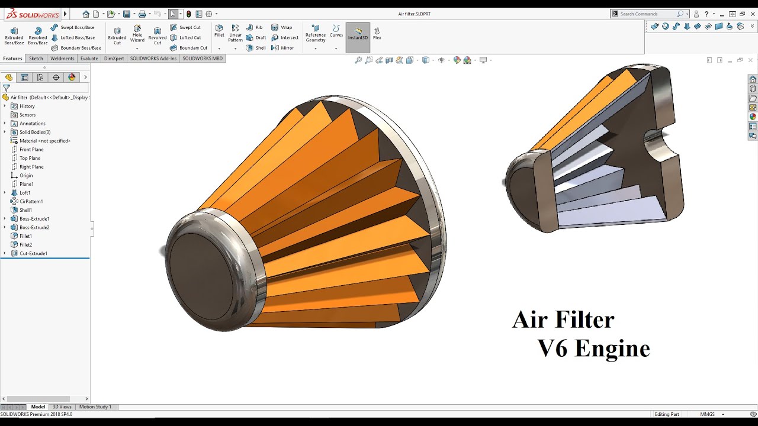Expand the Boss-Extrude1 feature node
This screenshot has width=758, height=426.
click(x=5, y=219)
